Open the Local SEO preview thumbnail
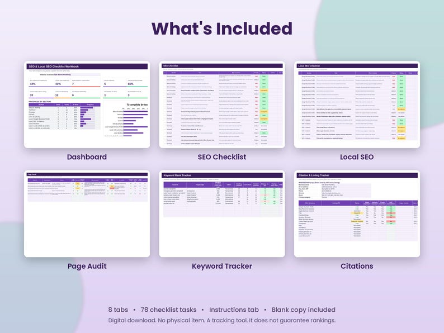Image resolution: width=444 pixels, height=333 pixels. (x=357, y=104)
